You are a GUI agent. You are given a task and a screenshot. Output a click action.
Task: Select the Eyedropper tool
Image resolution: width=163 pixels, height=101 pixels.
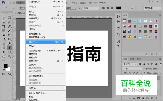click(x=9, y=26)
